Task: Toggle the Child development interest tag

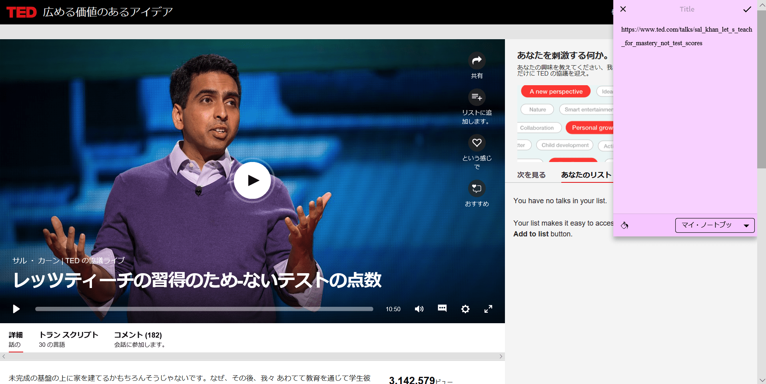Action: (x=565, y=145)
